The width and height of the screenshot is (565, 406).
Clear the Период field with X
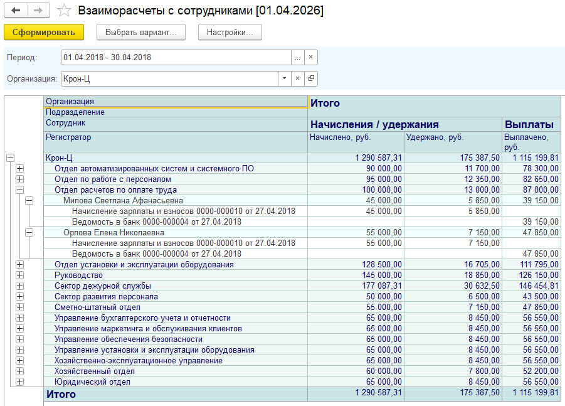click(310, 57)
